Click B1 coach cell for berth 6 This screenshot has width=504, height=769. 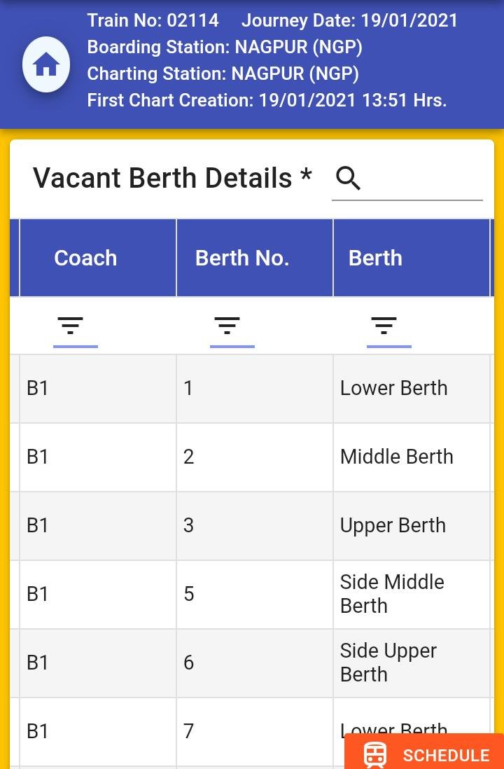click(38, 663)
